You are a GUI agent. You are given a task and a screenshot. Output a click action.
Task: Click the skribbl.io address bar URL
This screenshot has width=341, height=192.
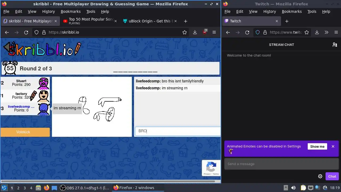(64, 32)
